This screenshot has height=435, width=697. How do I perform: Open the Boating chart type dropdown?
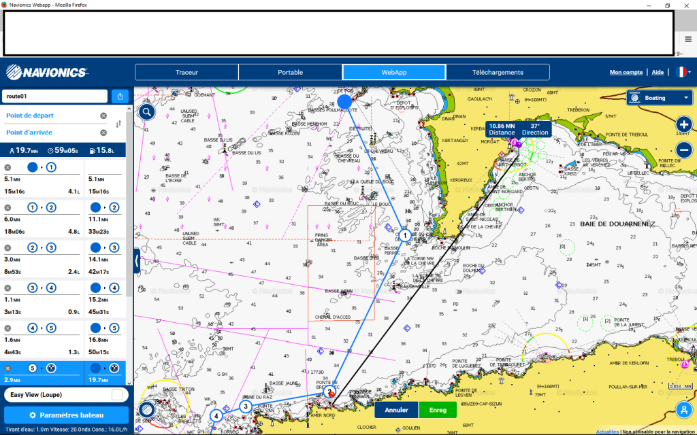(x=659, y=98)
